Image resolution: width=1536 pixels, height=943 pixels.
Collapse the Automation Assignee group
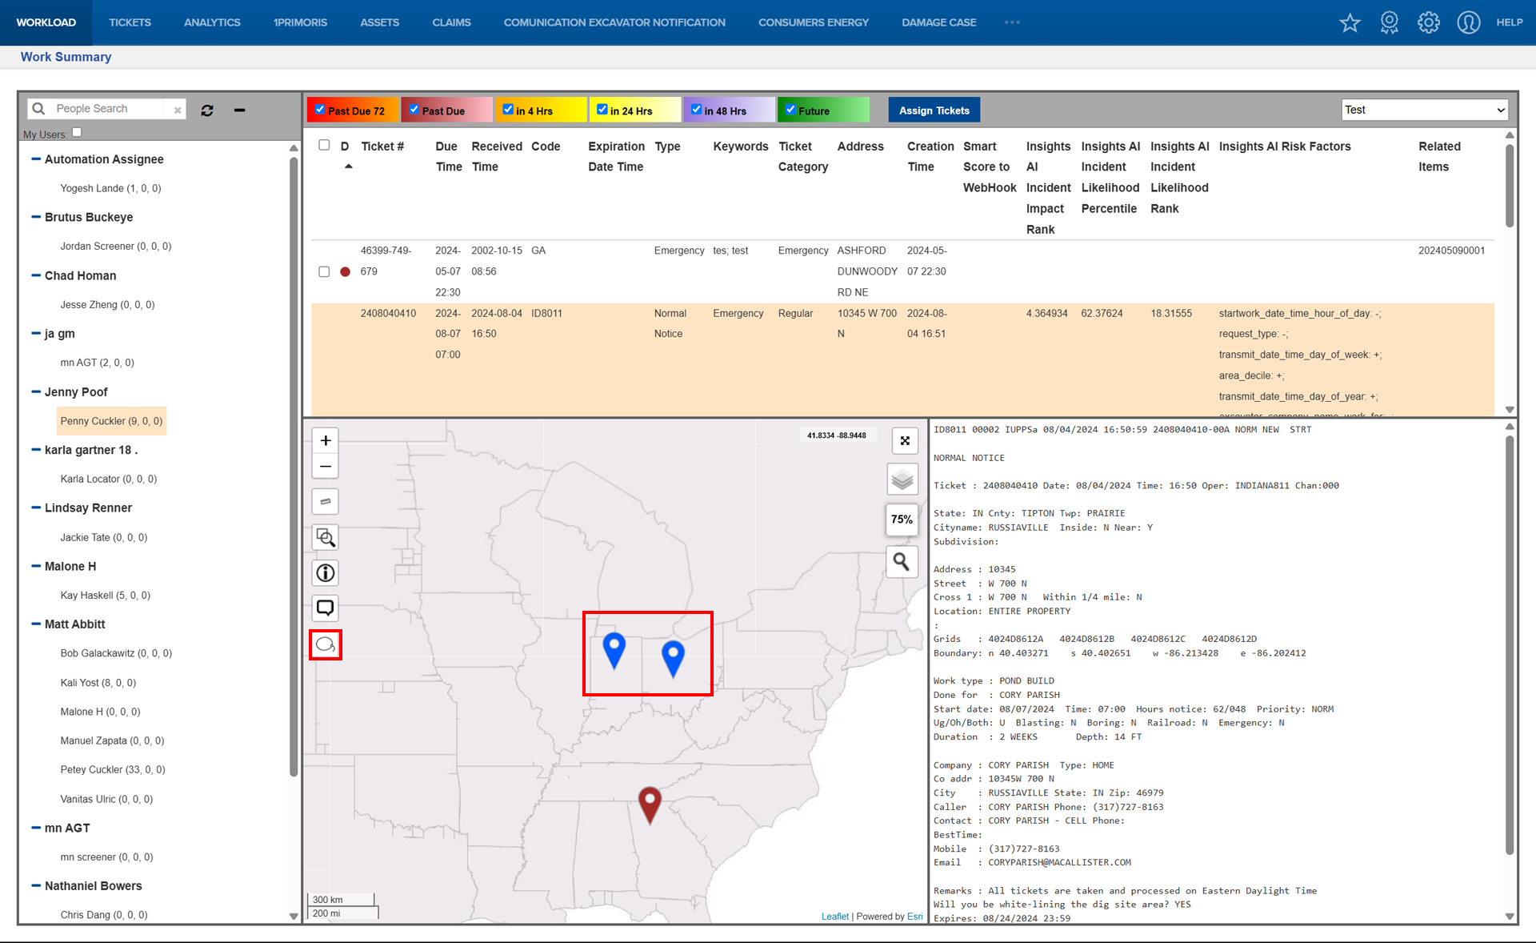tap(36, 159)
